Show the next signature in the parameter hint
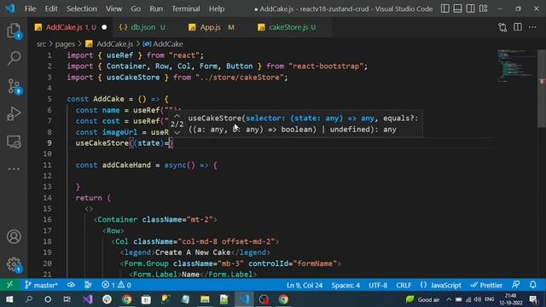The height and width of the screenshot is (307, 546). tap(177, 133)
